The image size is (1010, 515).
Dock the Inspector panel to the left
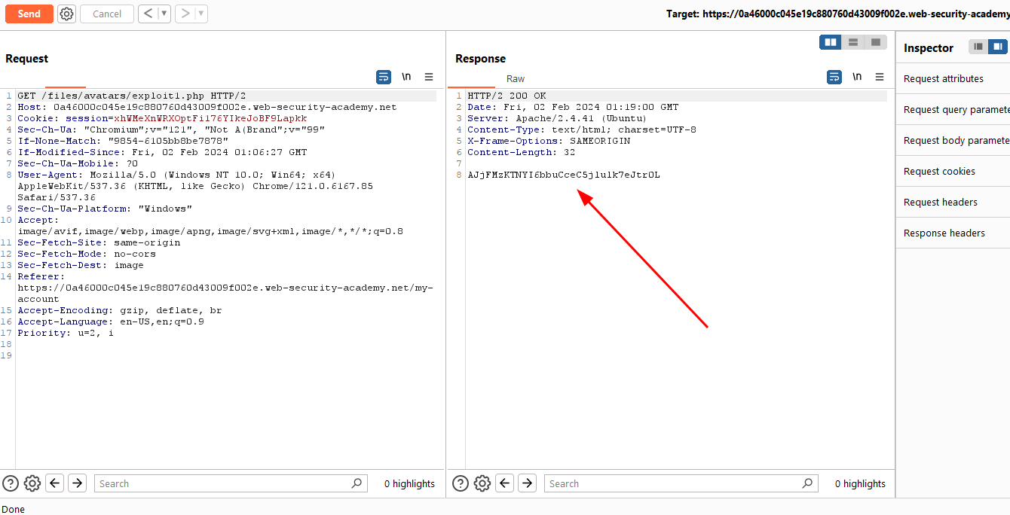click(x=978, y=47)
